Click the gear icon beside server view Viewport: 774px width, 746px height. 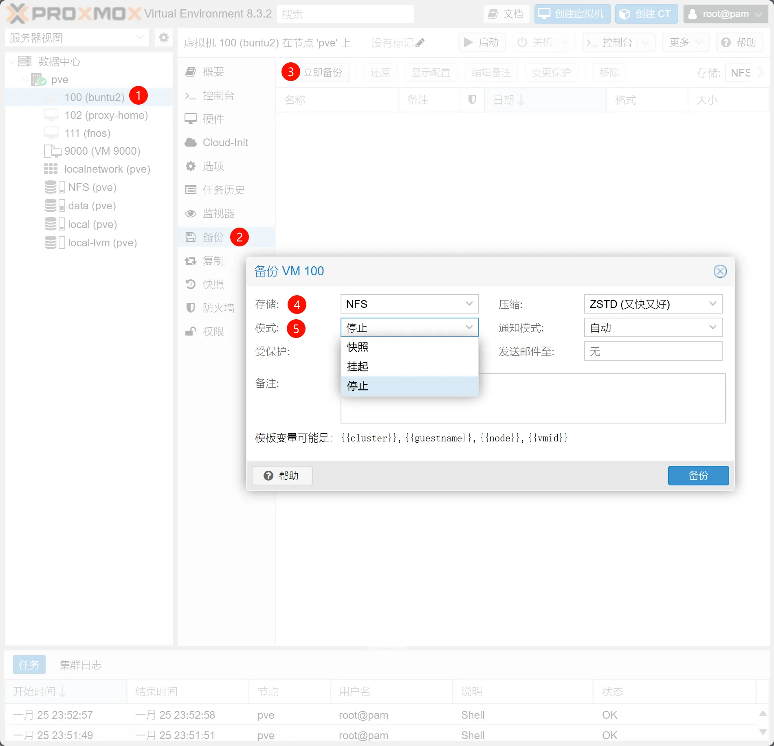(163, 38)
